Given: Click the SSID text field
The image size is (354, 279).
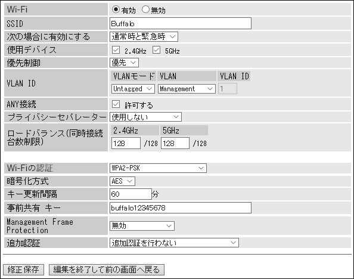Looking at the screenshot, I should pyautogui.click(x=181, y=23).
